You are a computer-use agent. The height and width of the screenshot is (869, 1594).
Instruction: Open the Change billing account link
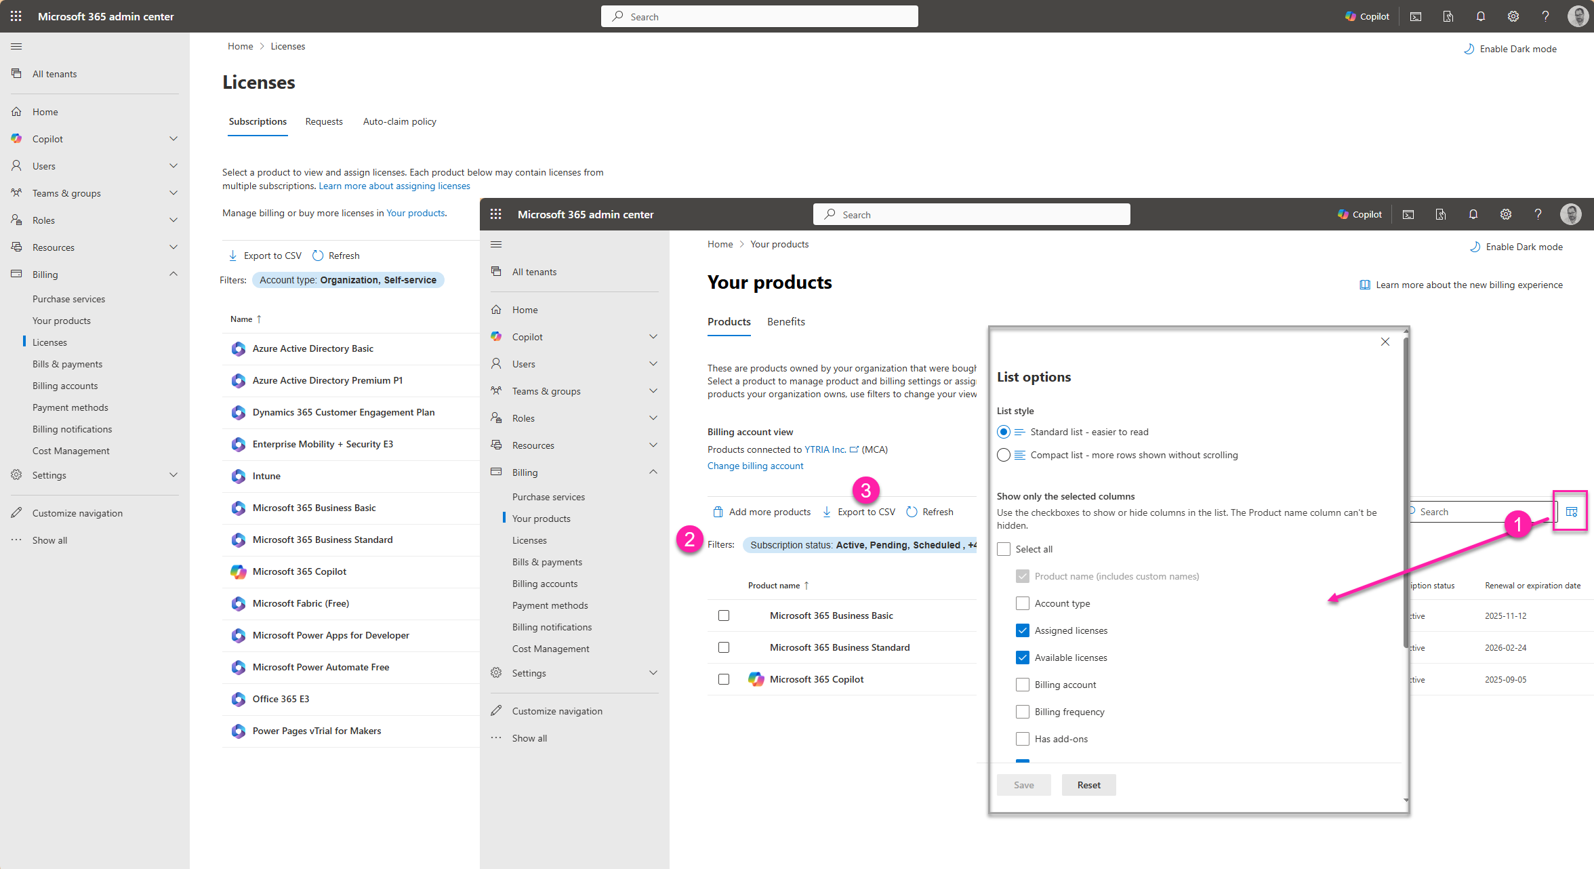755,466
